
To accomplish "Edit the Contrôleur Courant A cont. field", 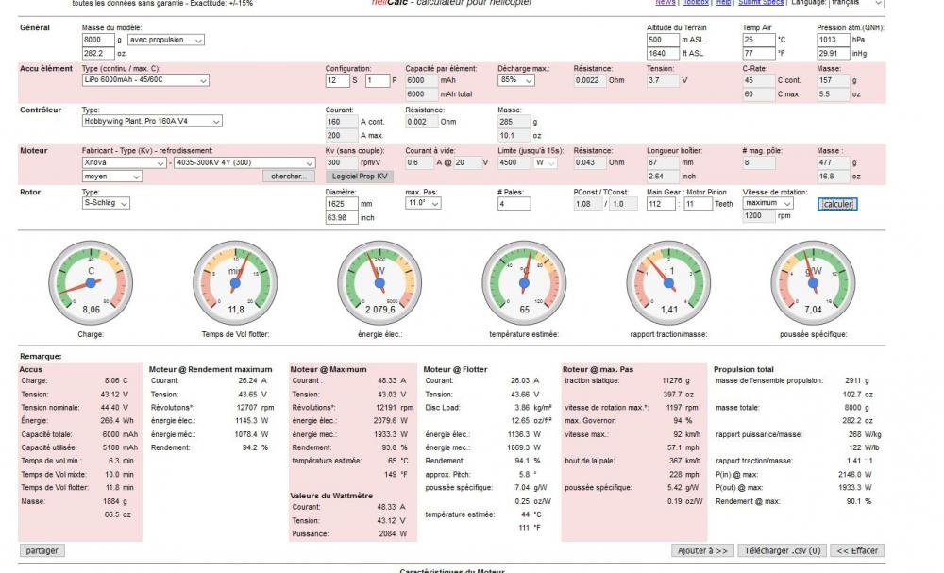I will point(342,122).
